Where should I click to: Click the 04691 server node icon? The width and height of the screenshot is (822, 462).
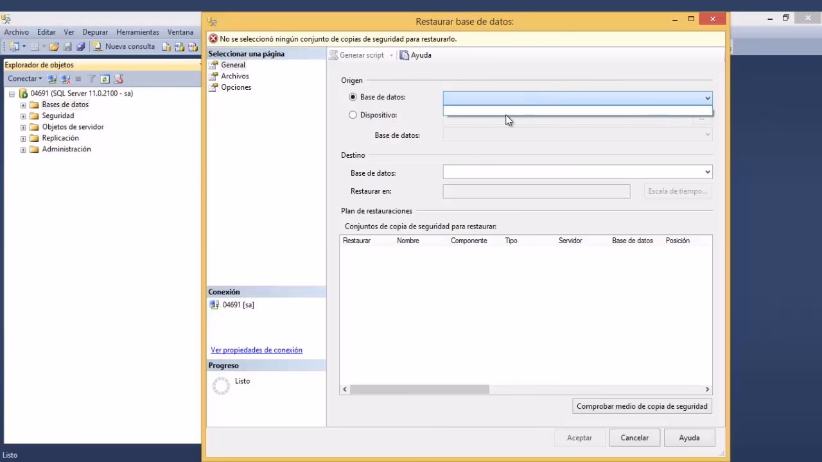pos(23,94)
